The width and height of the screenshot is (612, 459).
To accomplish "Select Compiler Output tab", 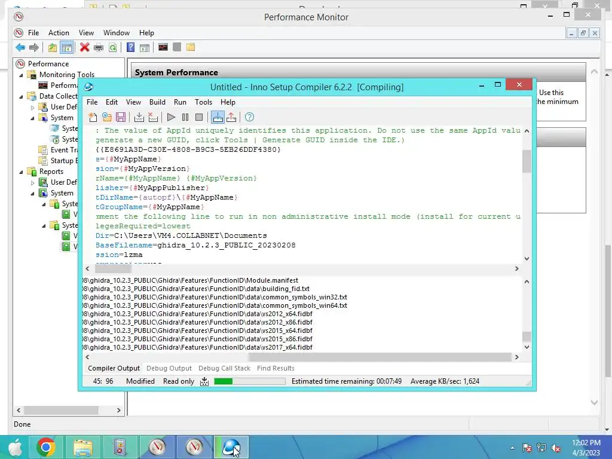I will pos(114,368).
